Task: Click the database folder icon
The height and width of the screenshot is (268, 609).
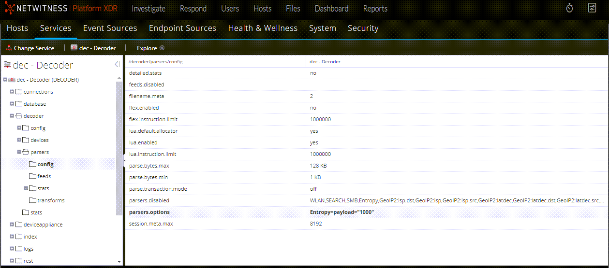Action: 19,104
